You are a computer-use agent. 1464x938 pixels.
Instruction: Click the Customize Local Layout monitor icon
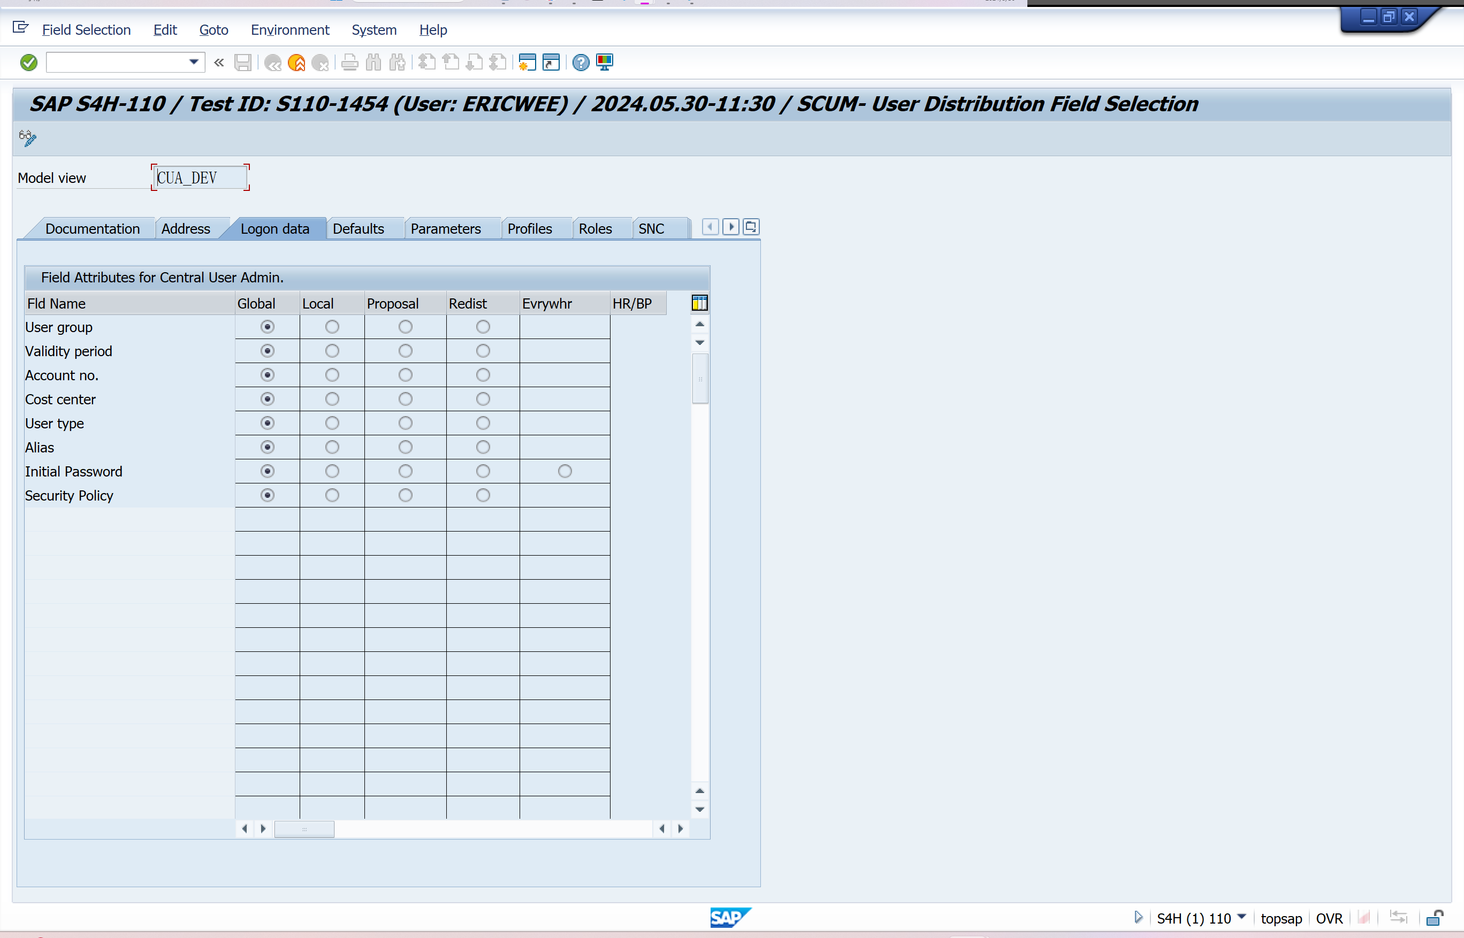point(605,63)
